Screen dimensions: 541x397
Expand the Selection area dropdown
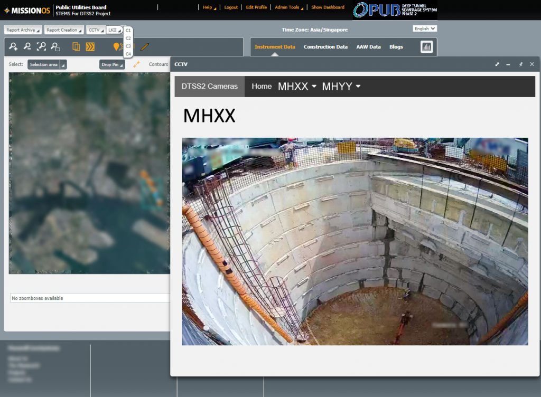tap(47, 64)
